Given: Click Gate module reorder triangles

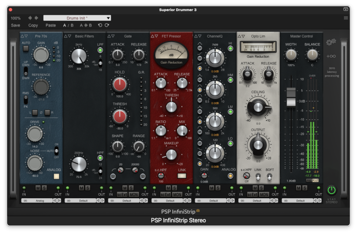Looking at the screenshot, I should tap(111, 36).
